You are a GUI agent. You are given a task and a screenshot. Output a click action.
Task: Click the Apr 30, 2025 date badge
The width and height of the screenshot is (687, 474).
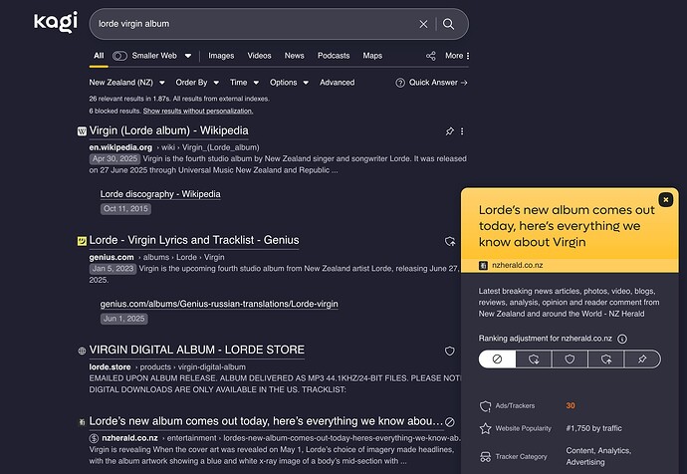coord(114,159)
